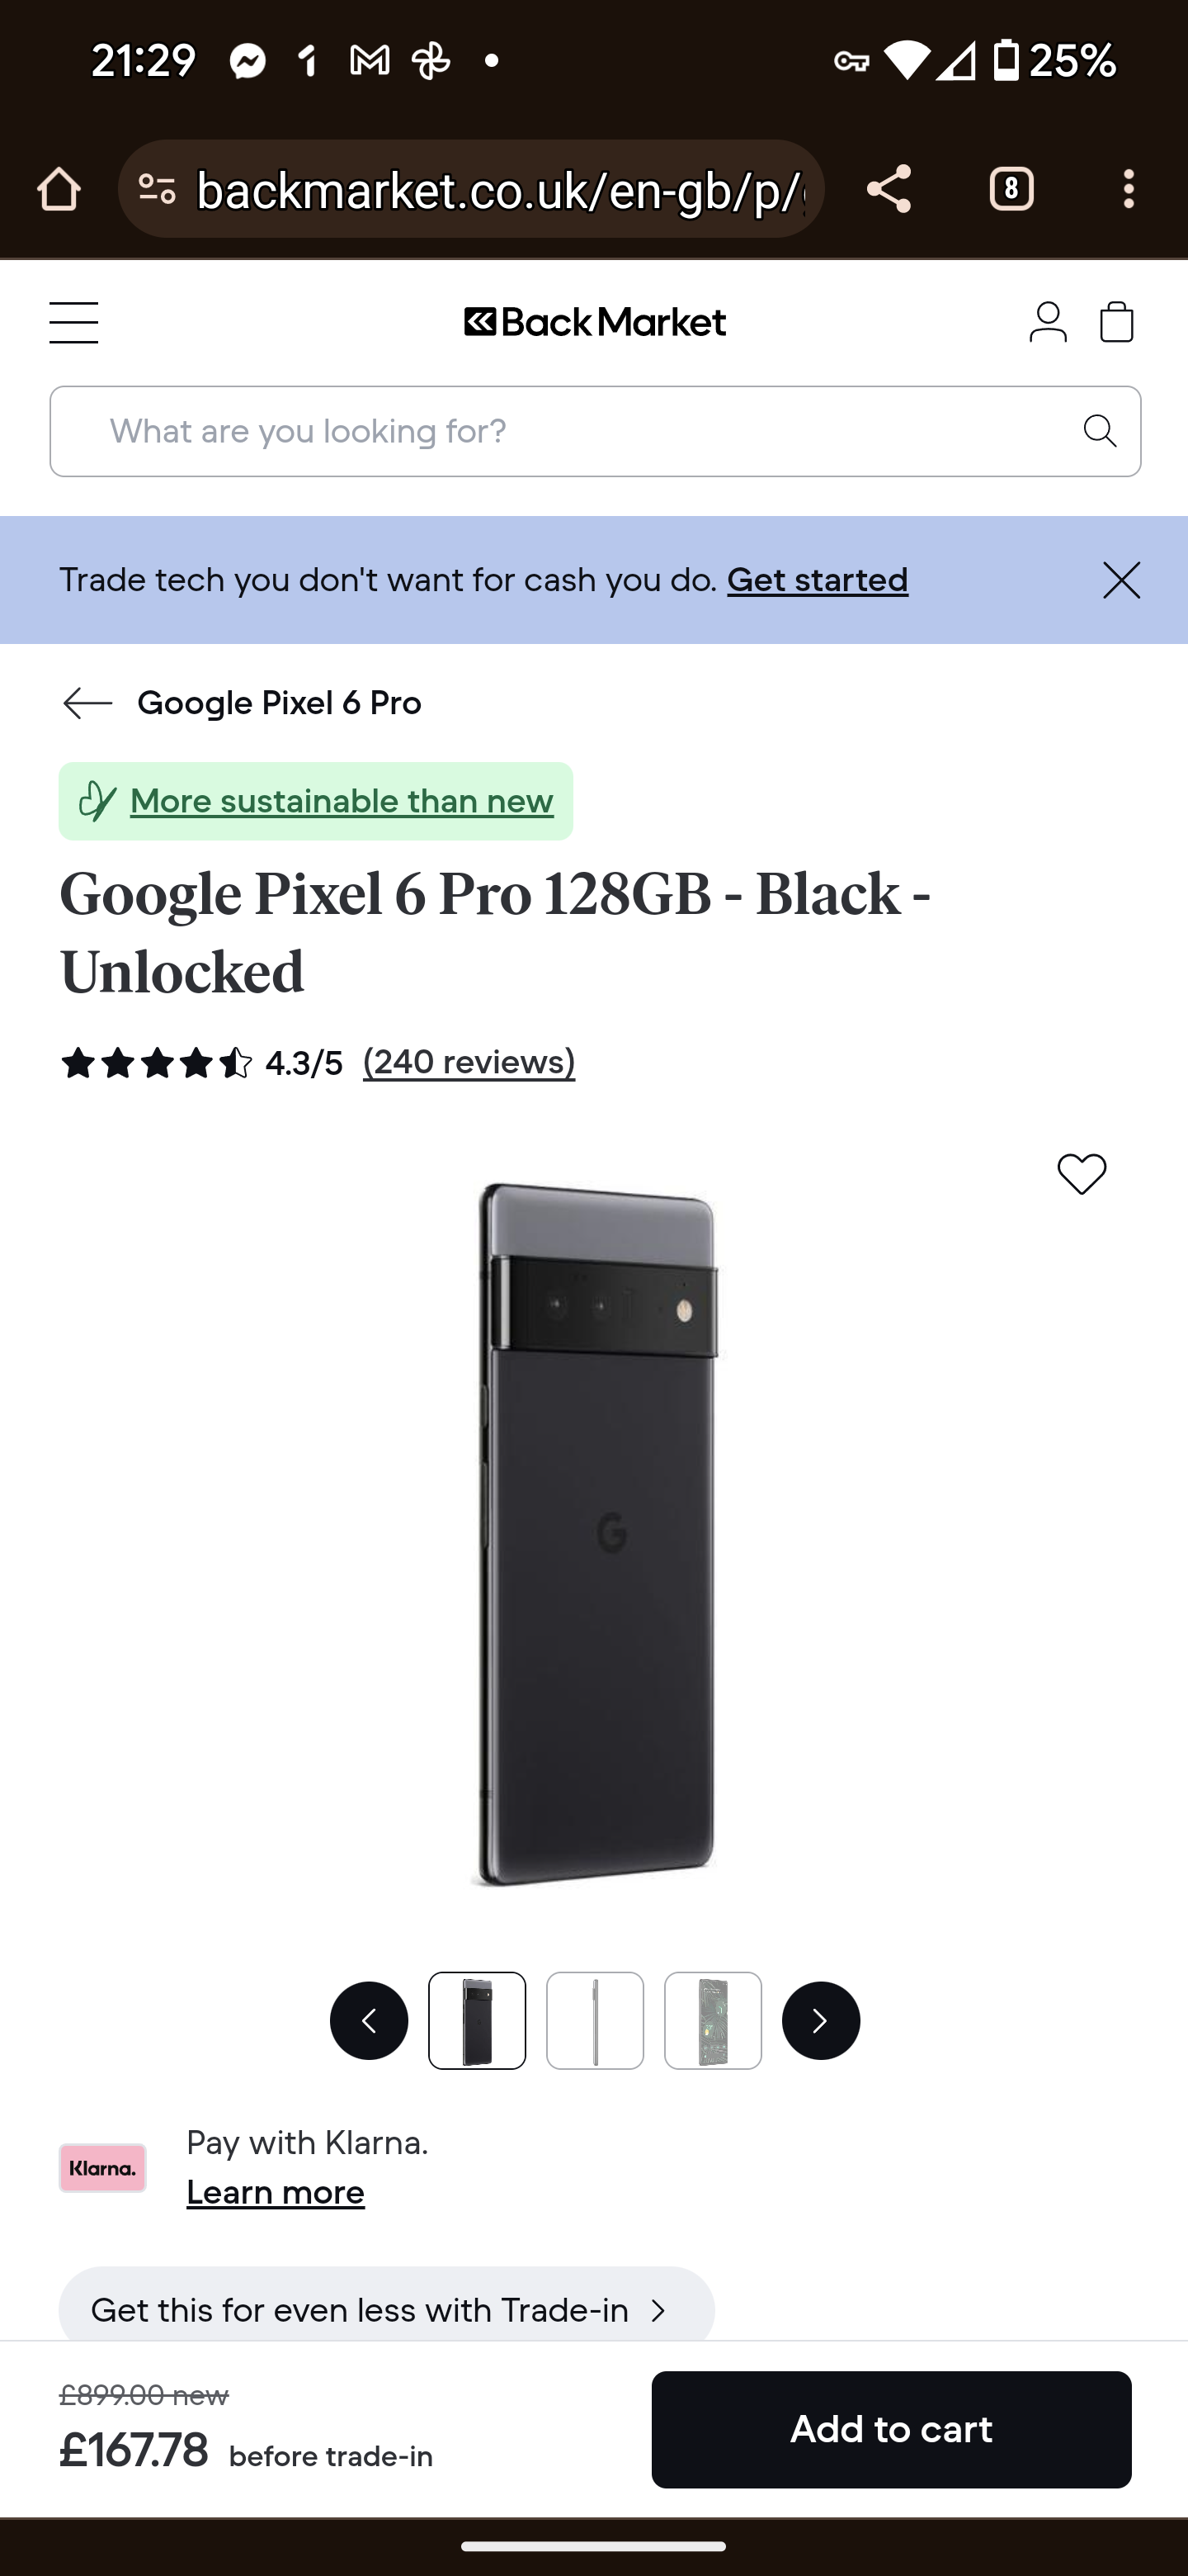
Task: Dismiss the trade-in promo banner
Action: click(1121, 580)
